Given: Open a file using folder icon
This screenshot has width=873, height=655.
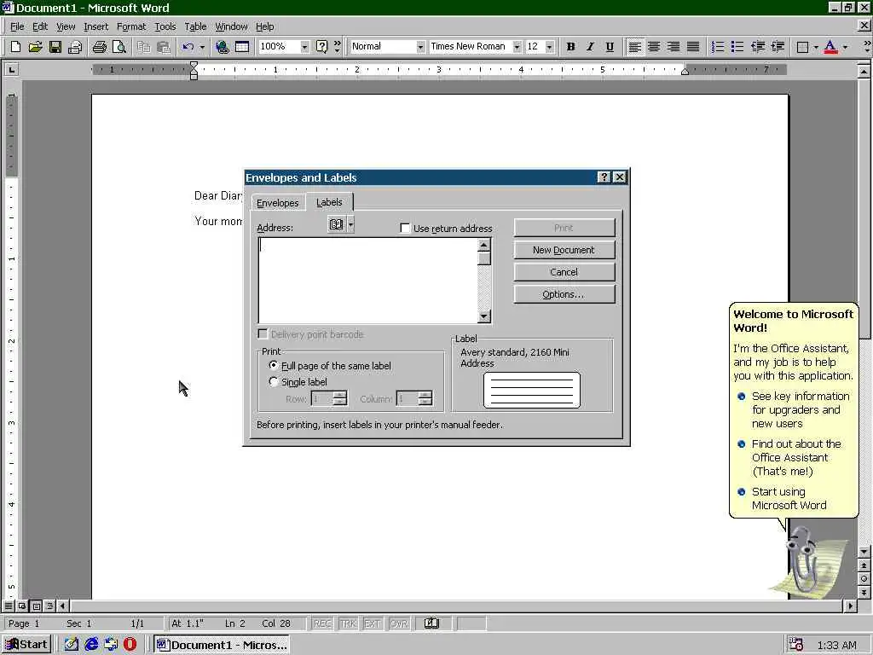Looking at the screenshot, I should [35, 47].
